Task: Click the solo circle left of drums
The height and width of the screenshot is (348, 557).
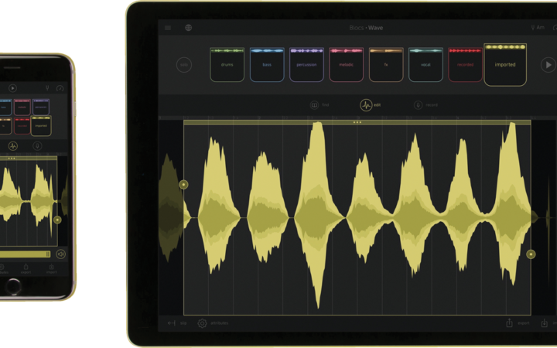Action: (x=183, y=66)
